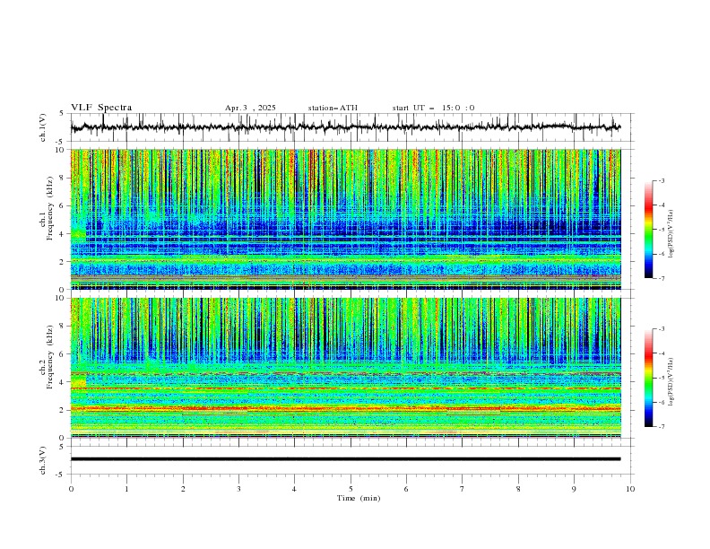Image resolution: width=710 pixels, height=549 pixels.
Task: Click the ch.2 spectrogram color scale bar
Action: (648, 378)
